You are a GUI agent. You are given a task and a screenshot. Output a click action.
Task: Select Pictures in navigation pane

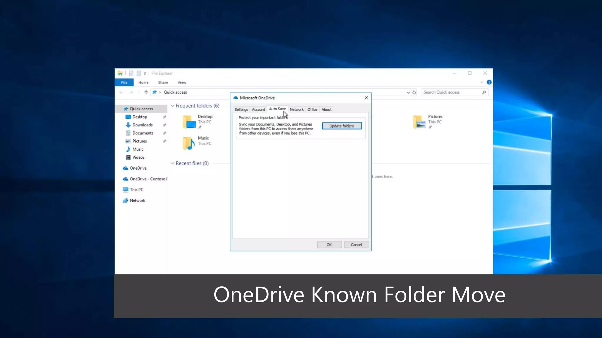(139, 141)
